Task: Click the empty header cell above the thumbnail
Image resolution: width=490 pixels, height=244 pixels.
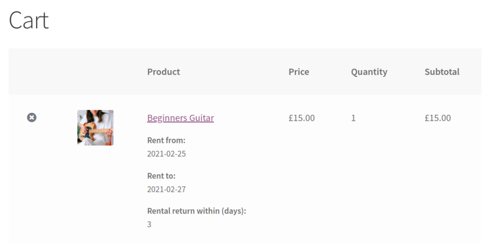Action: [x=96, y=72]
